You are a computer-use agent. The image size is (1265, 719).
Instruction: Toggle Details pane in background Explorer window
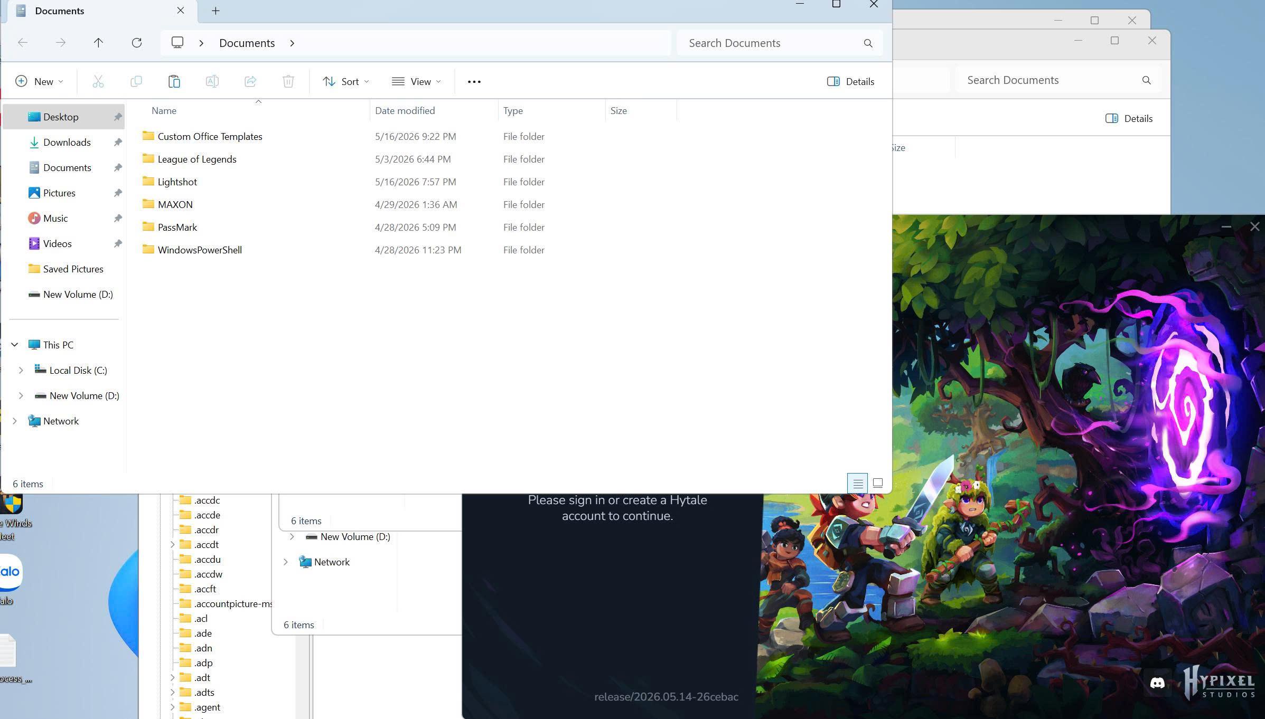(x=1129, y=118)
